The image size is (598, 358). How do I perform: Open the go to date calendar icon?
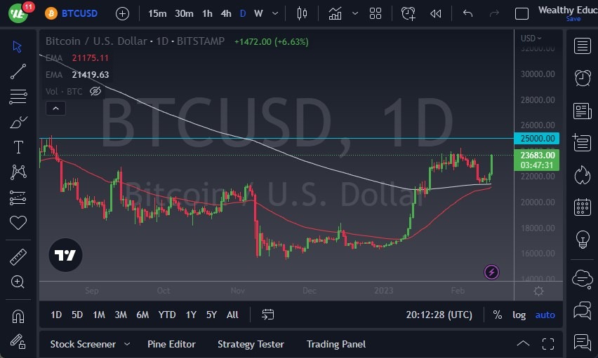coord(267,315)
